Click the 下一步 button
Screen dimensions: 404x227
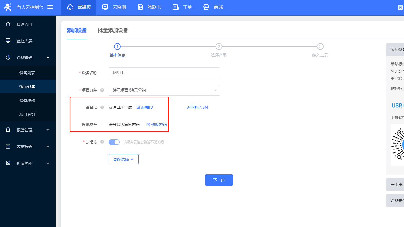coord(219,180)
